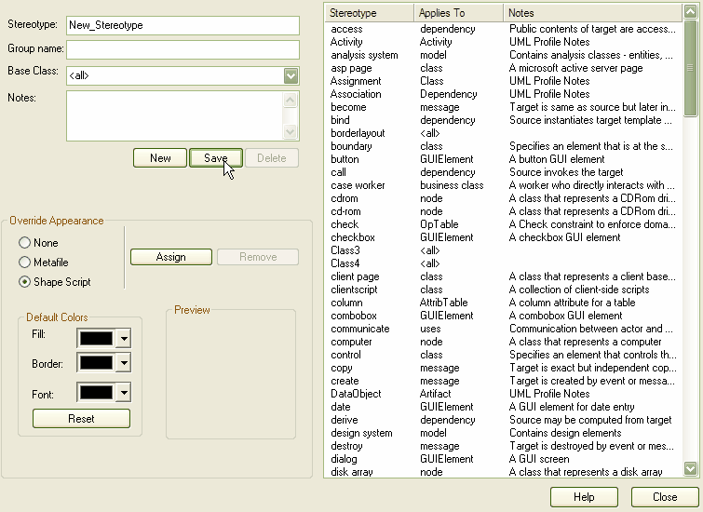This screenshot has height=512, width=703.
Task: Click the Assign button
Action: [170, 257]
